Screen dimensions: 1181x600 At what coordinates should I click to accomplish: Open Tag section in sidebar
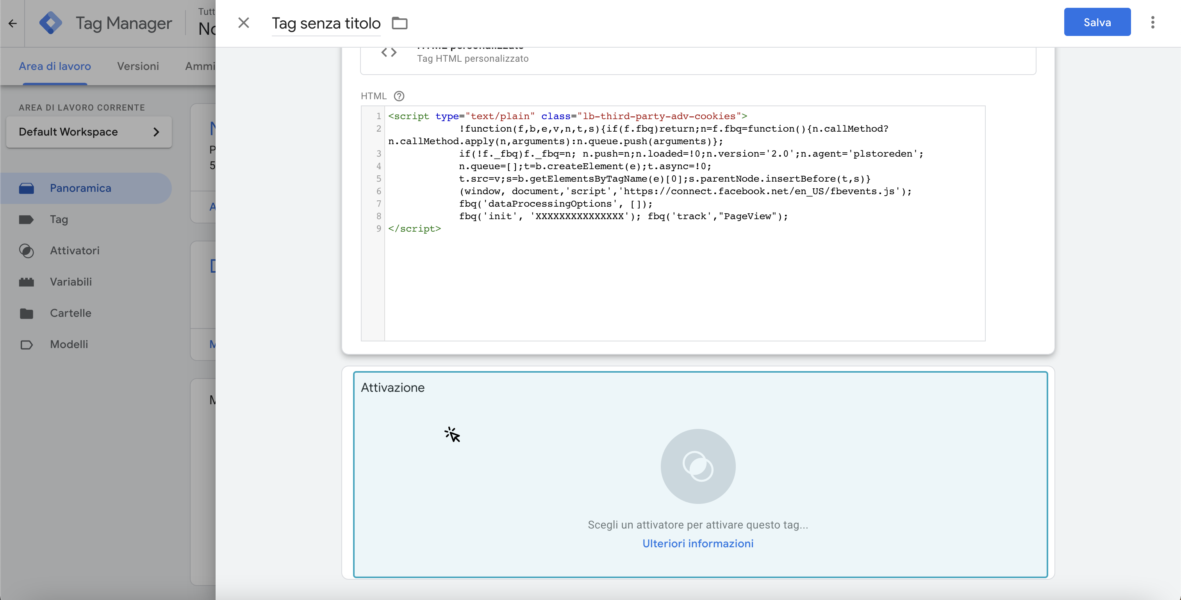click(86, 219)
